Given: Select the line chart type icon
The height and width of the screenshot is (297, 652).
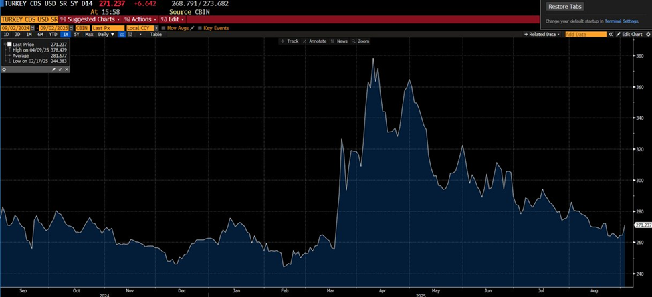Looking at the screenshot, I should (122, 34).
